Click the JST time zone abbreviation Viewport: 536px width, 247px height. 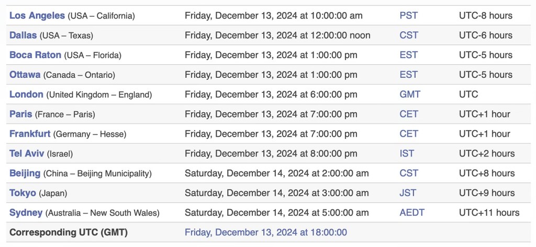pos(408,193)
